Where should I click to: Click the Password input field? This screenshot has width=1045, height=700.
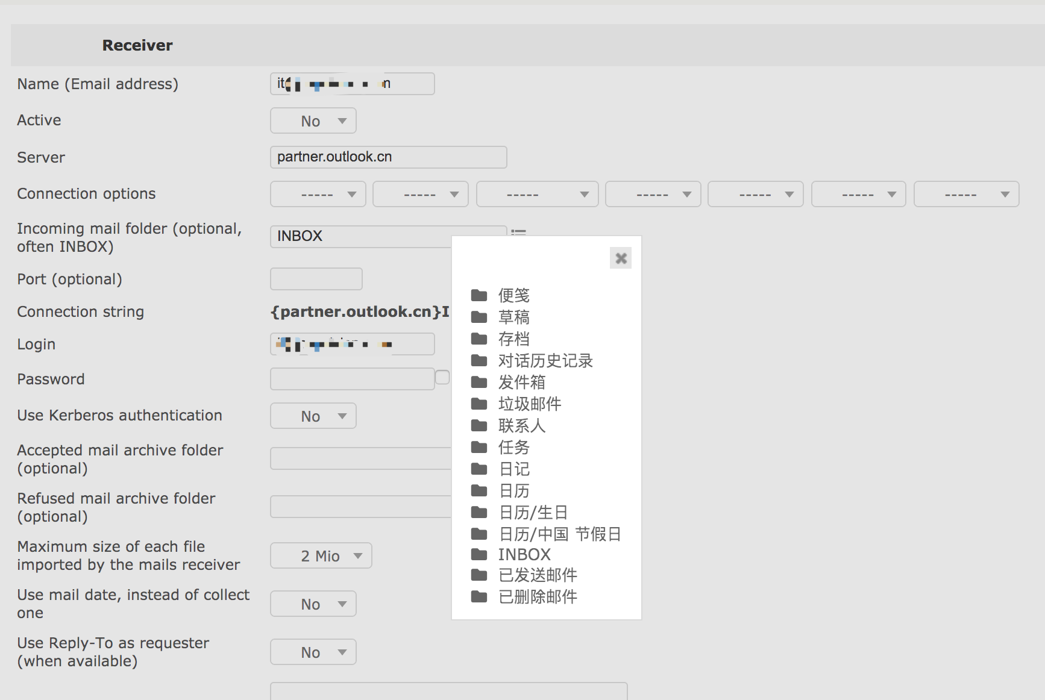[x=351, y=378]
